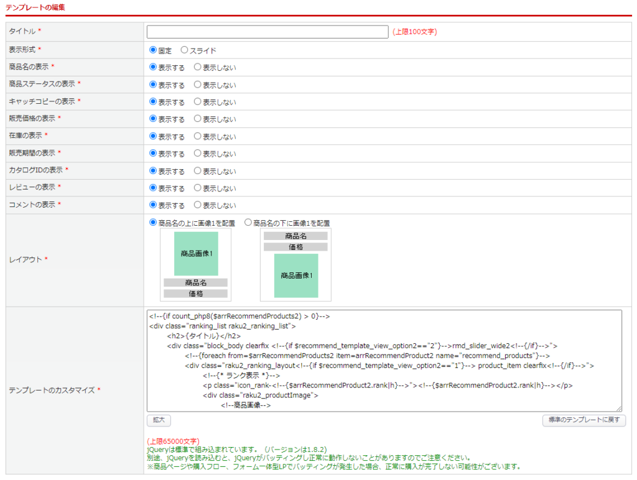Set カタログIDの表示 to 表示しない

coord(198,171)
